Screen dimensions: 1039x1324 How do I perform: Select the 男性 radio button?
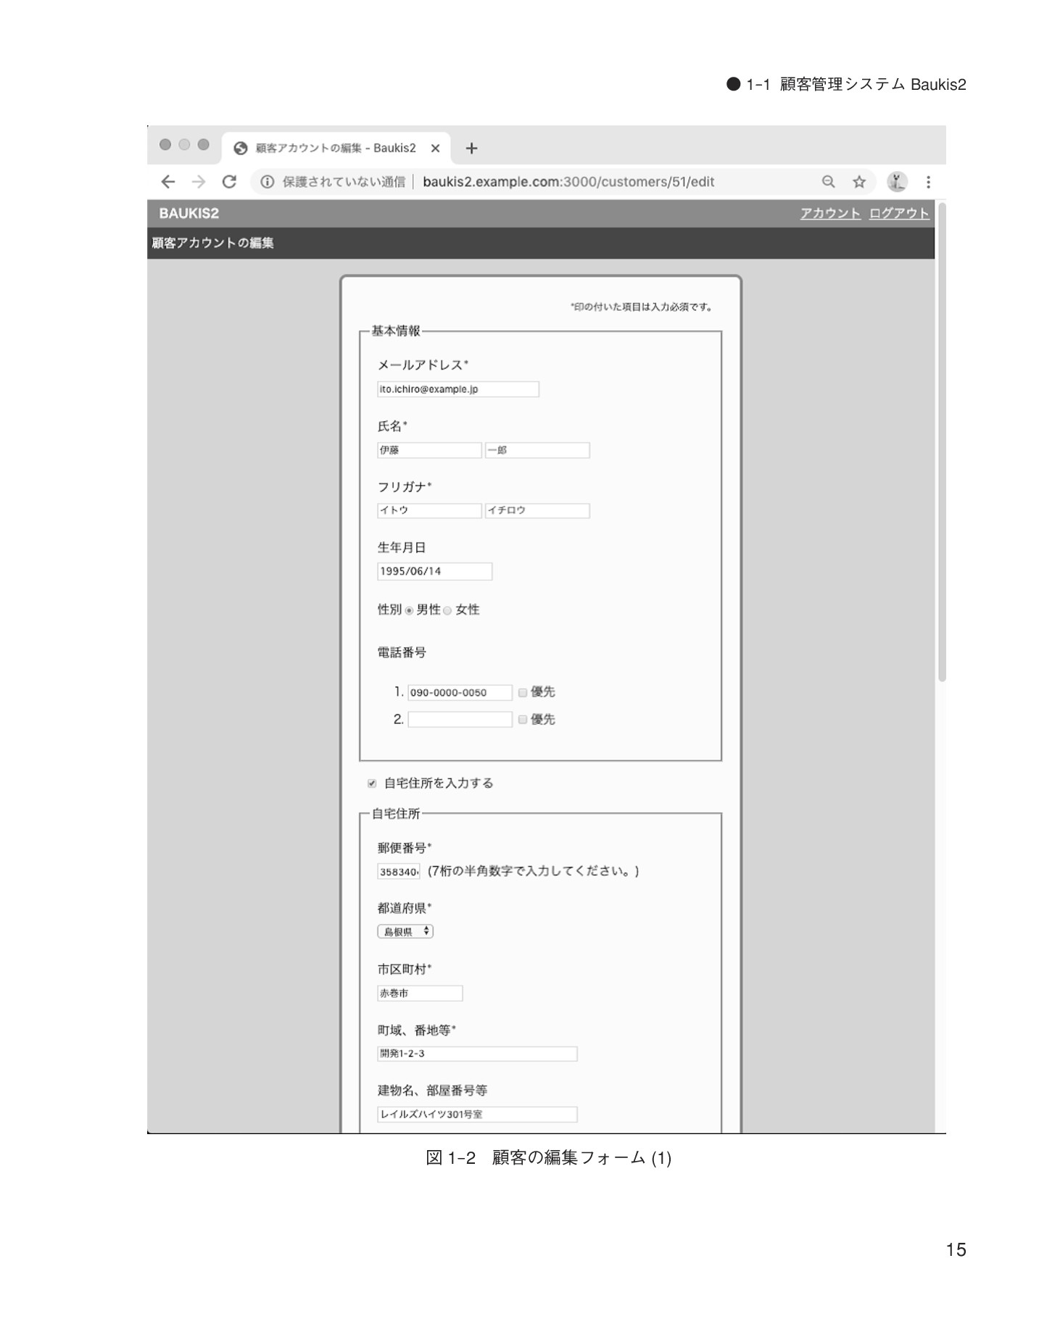point(409,611)
